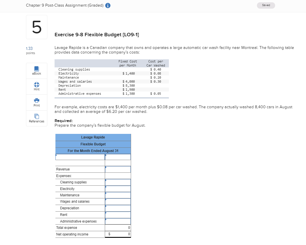Select the question number 5 box
This screenshot has width=306, height=245.
pyautogui.click(x=37, y=27)
